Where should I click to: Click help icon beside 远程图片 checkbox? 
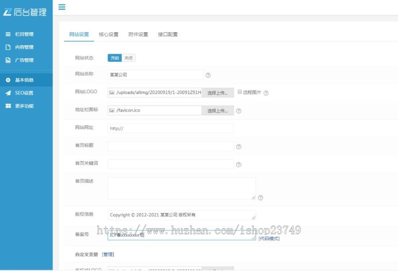coord(266,93)
